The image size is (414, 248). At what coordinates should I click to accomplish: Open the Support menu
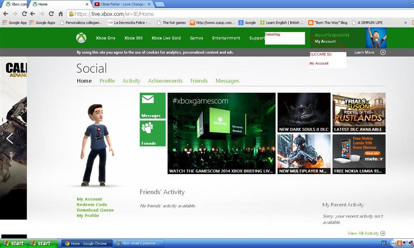(x=257, y=38)
